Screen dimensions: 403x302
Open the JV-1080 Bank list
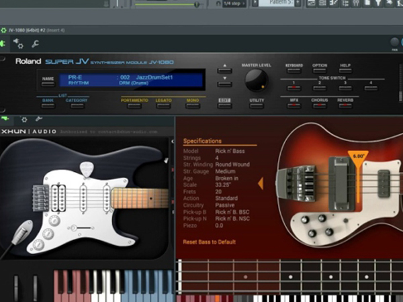click(48, 105)
